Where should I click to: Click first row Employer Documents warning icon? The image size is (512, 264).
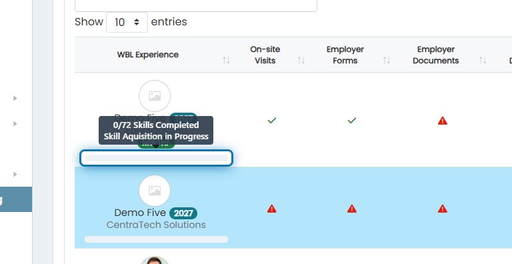coord(443,121)
